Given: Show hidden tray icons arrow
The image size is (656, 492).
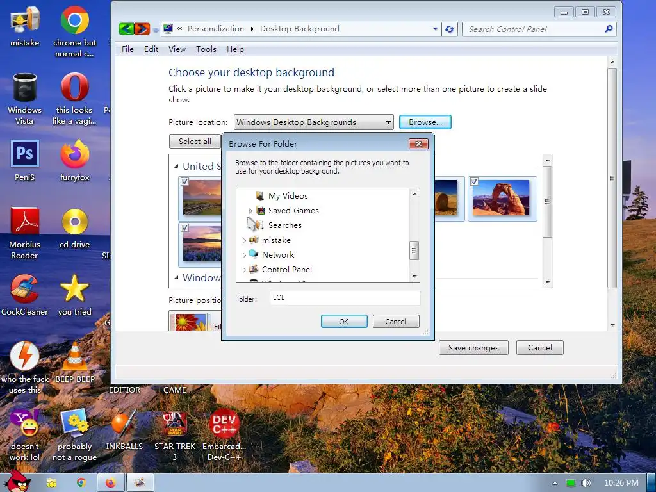Looking at the screenshot, I should 555,483.
